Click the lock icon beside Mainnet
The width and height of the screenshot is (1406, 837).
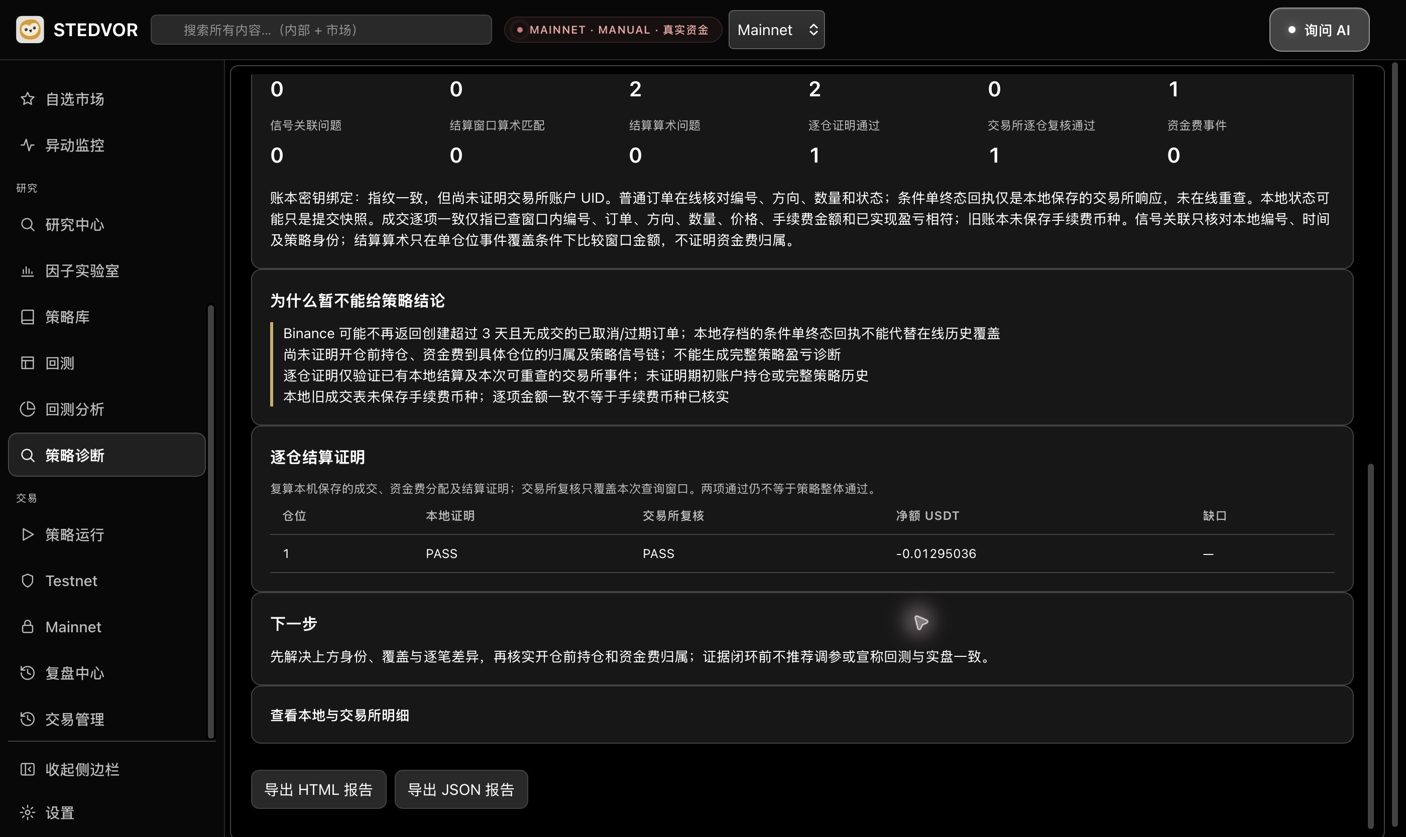27,627
